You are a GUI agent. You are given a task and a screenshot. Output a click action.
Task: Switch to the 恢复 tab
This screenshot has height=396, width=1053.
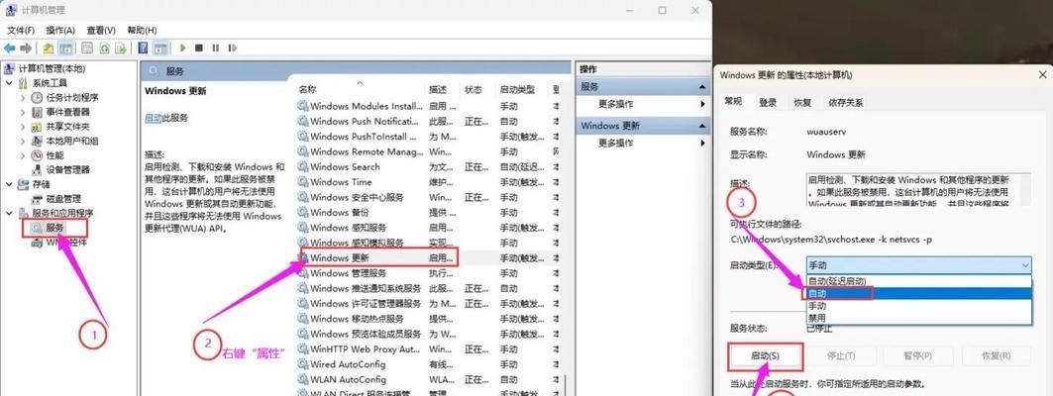[802, 103]
